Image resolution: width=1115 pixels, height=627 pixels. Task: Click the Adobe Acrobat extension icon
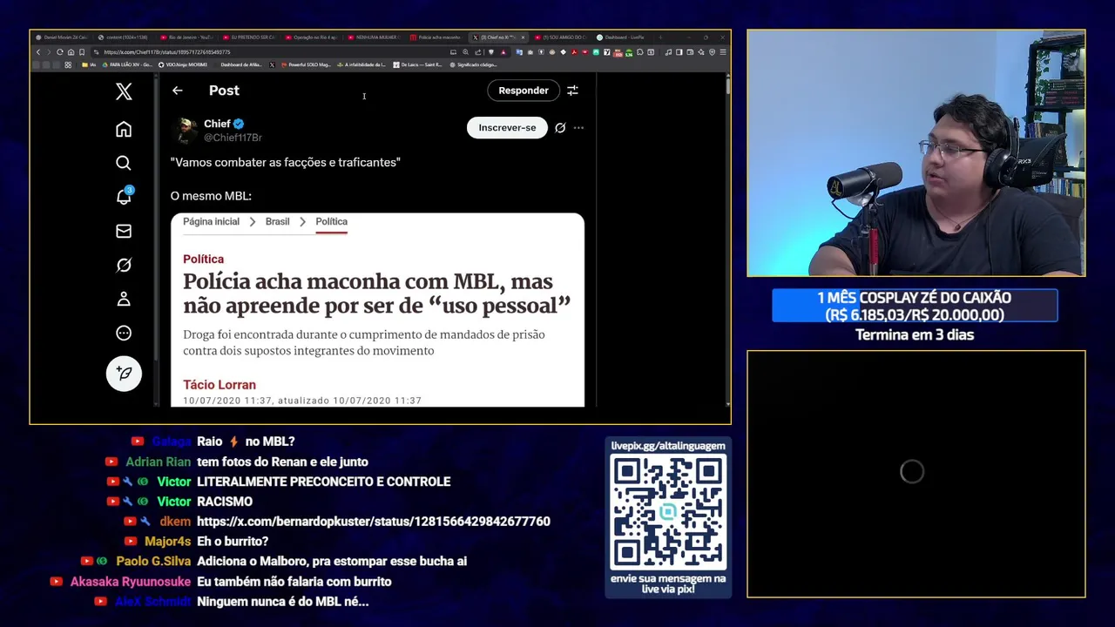574,52
